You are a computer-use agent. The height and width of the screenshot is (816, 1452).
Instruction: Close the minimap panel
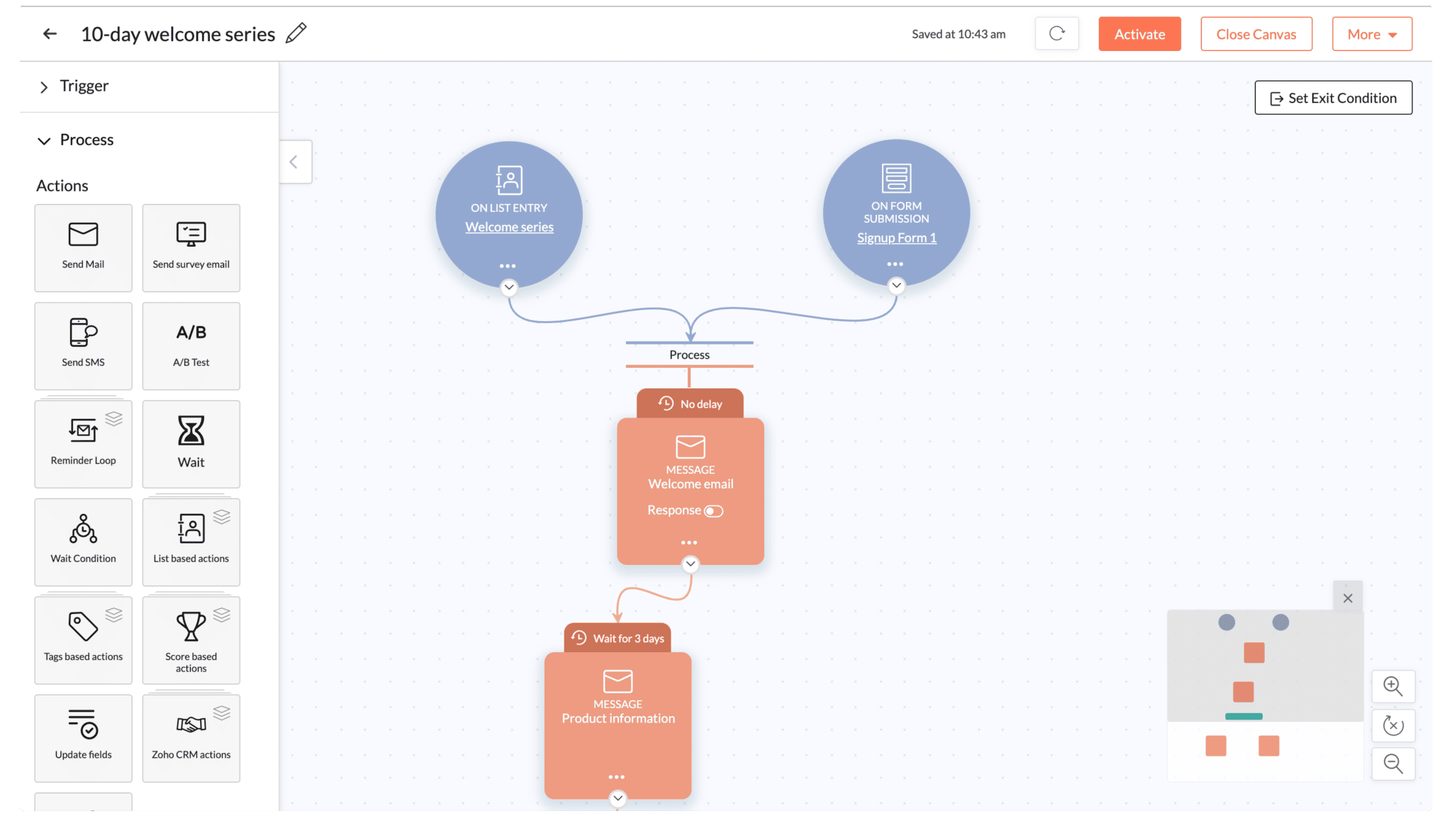coord(1348,598)
